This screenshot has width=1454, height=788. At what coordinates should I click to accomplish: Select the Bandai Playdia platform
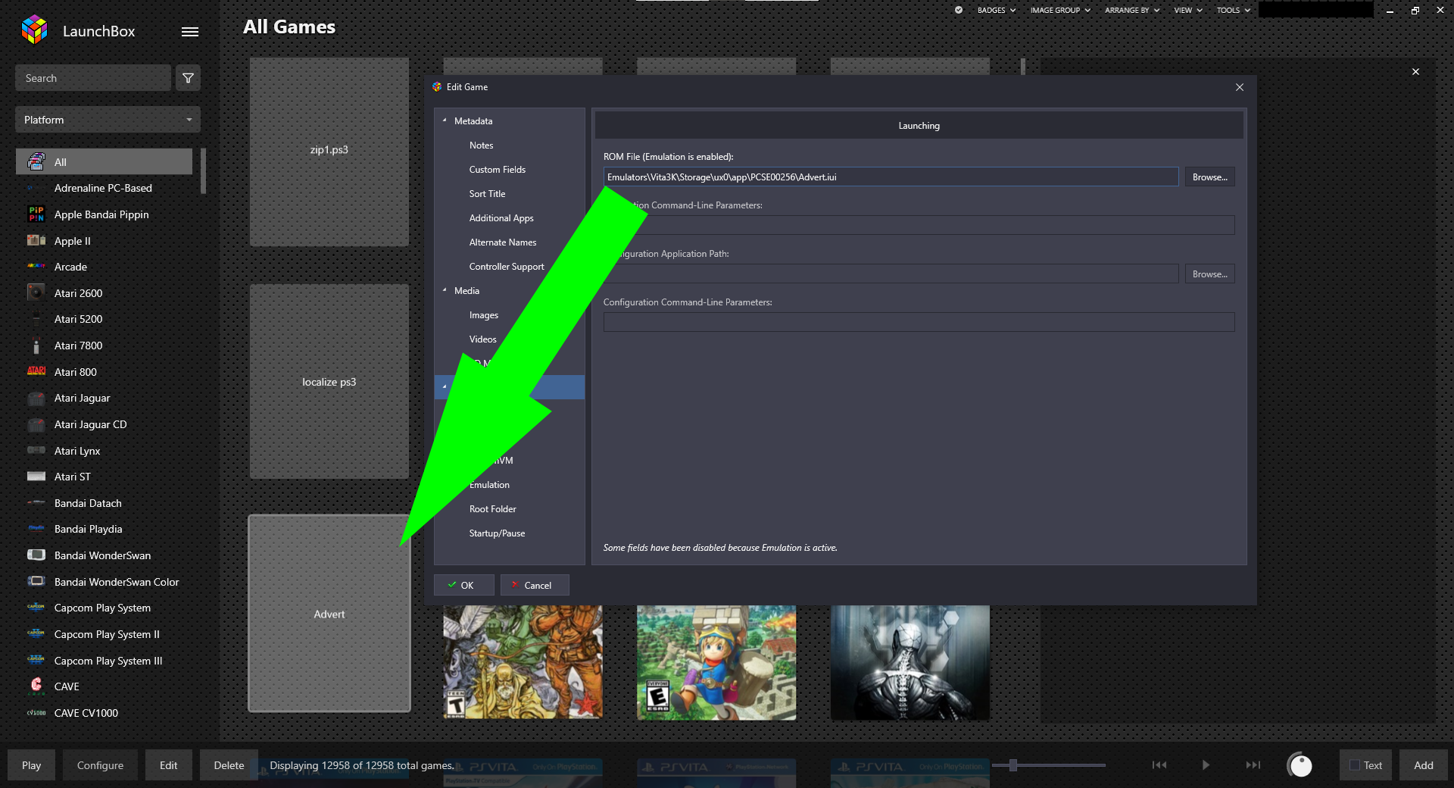click(104, 529)
